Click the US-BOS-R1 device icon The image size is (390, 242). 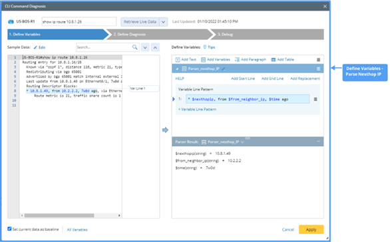(x=11, y=22)
